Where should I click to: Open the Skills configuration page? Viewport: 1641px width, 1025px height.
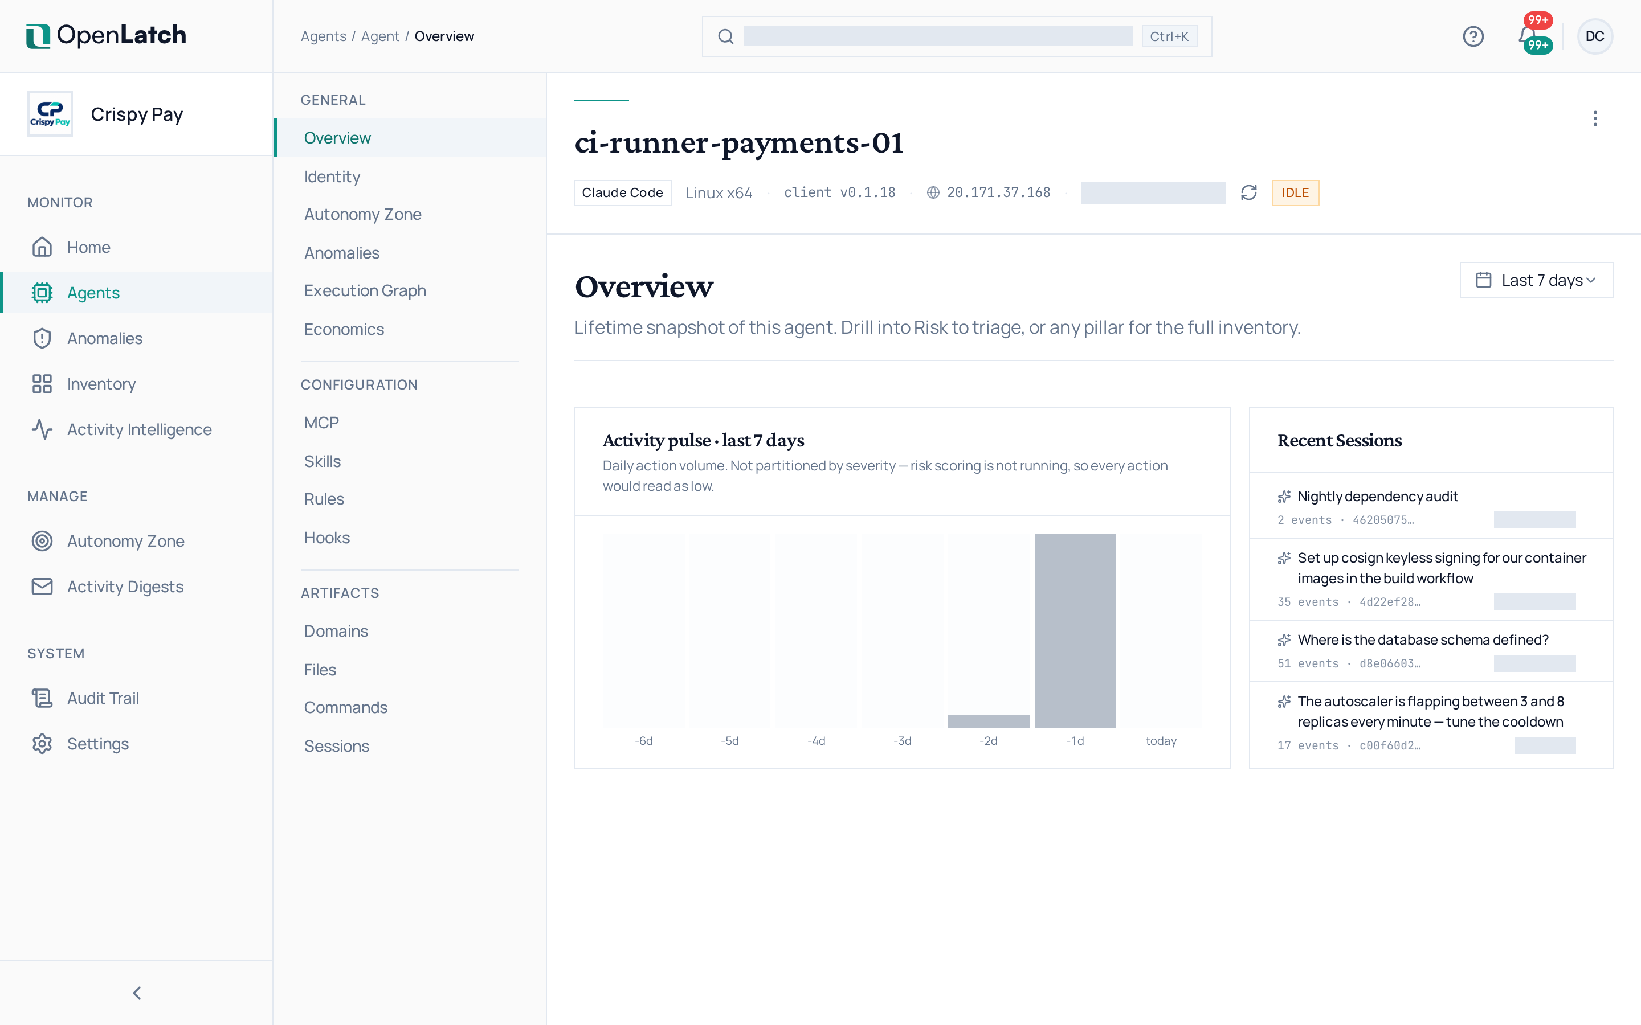(410, 461)
